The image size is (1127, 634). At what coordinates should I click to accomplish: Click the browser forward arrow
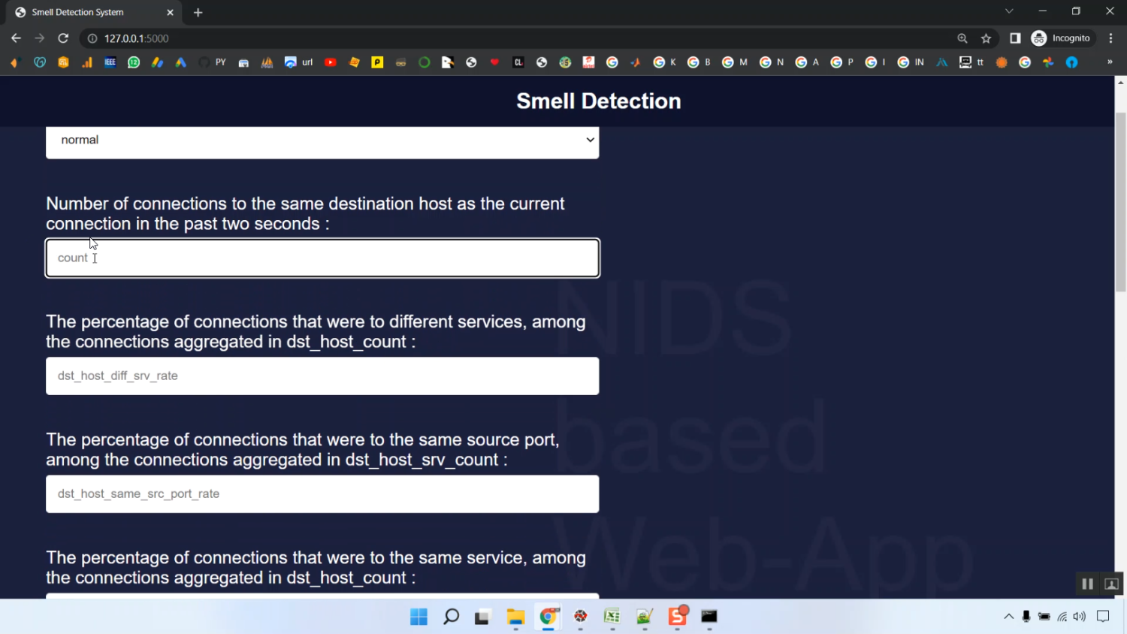click(39, 38)
